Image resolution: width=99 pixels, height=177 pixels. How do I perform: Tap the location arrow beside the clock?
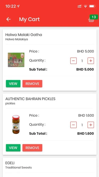(x=18, y=6)
